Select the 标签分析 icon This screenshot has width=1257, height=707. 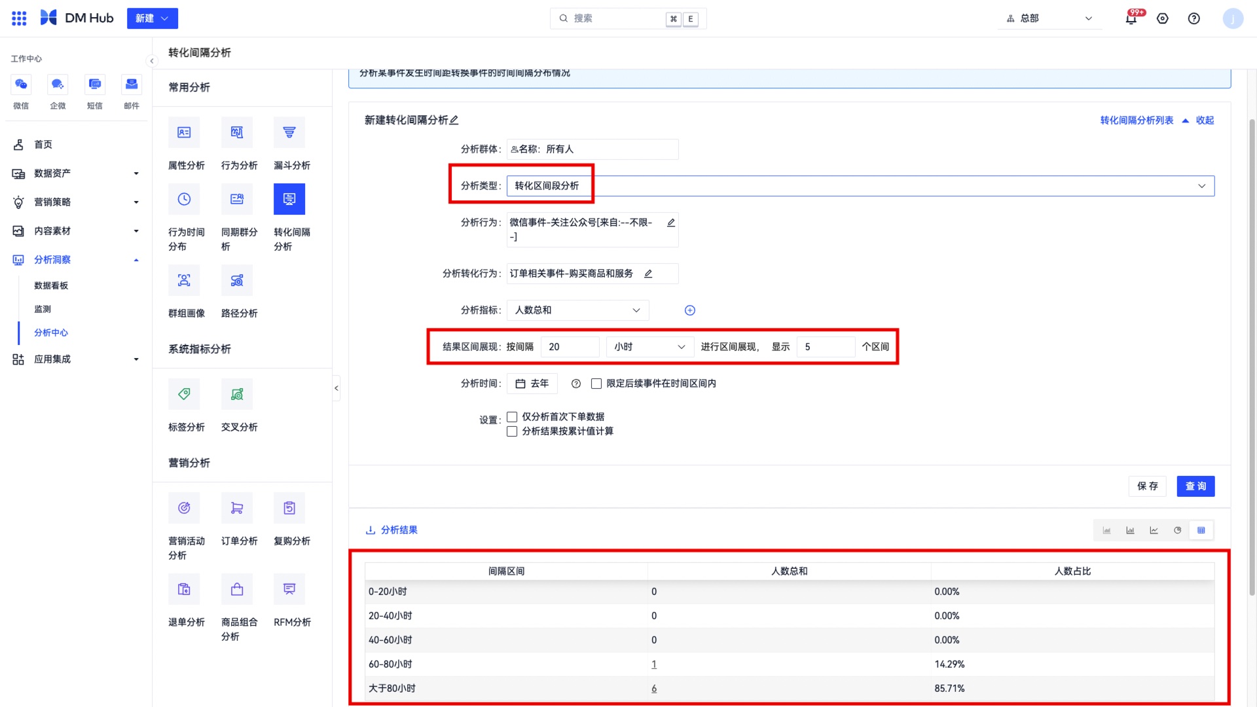click(184, 394)
